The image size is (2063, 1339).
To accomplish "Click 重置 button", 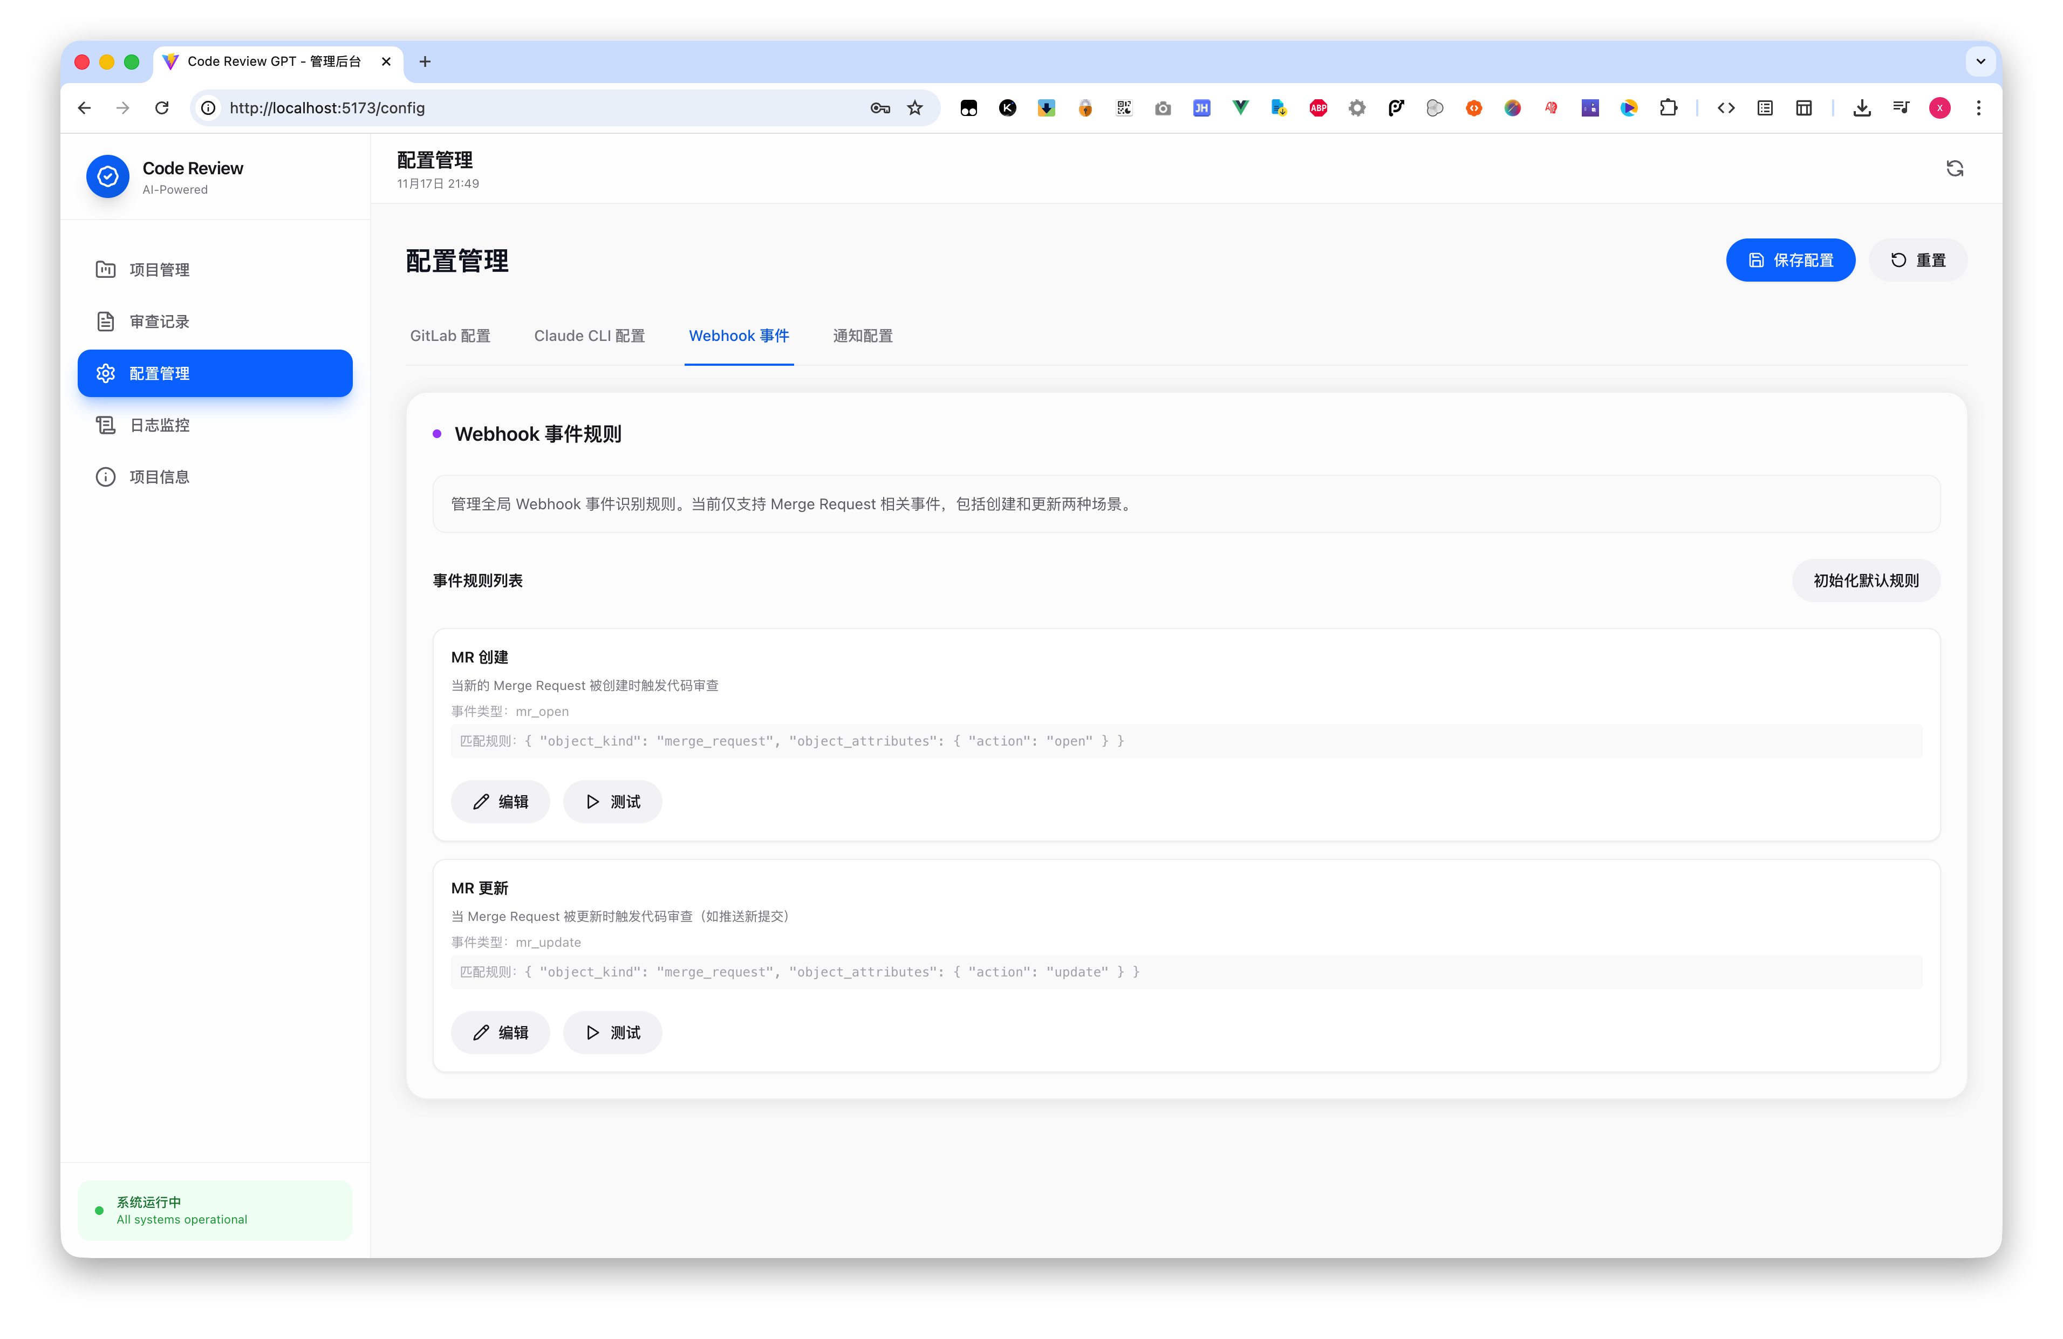I will tap(1917, 260).
